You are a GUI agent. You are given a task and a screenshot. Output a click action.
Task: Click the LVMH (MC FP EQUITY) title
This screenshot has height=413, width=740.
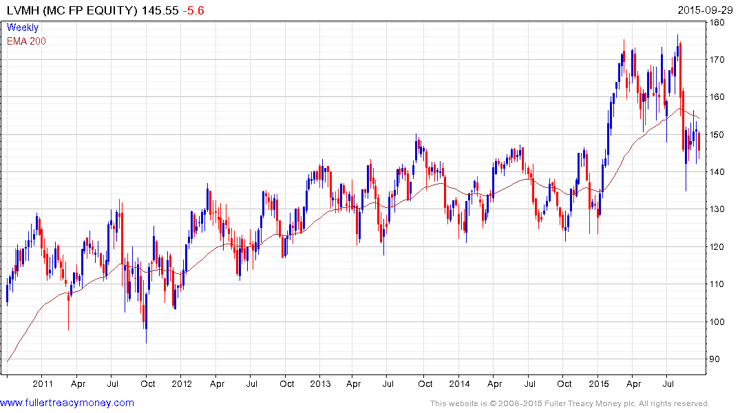click(x=72, y=10)
